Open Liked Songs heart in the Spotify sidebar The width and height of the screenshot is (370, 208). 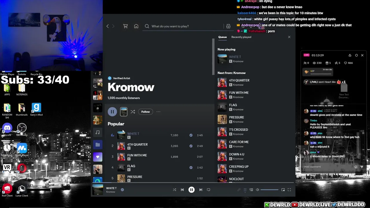click(98, 157)
